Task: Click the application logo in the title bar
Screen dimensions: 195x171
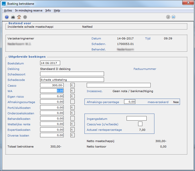Action: pos(4,4)
